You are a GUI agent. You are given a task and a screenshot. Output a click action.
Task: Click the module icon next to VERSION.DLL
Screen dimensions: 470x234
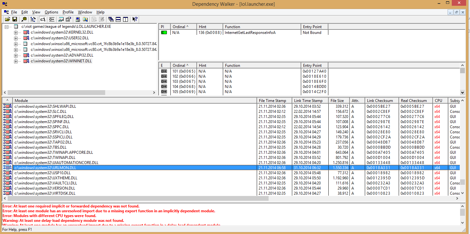7,188
